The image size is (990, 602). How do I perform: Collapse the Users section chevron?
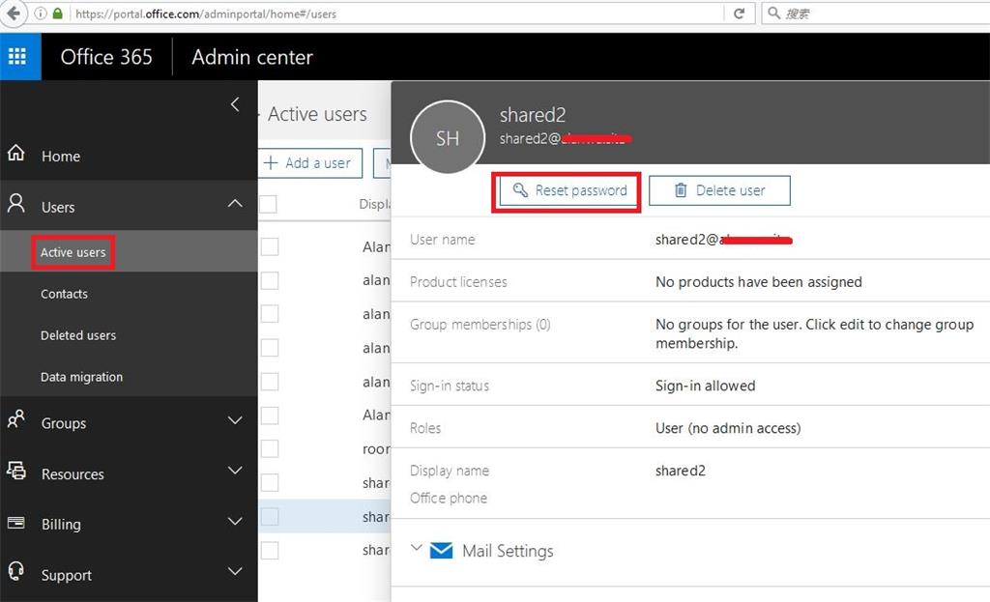tap(235, 203)
